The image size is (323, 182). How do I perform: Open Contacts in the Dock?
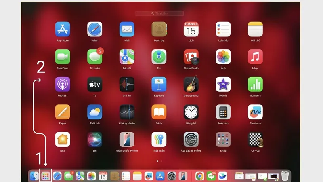click(114, 176)
